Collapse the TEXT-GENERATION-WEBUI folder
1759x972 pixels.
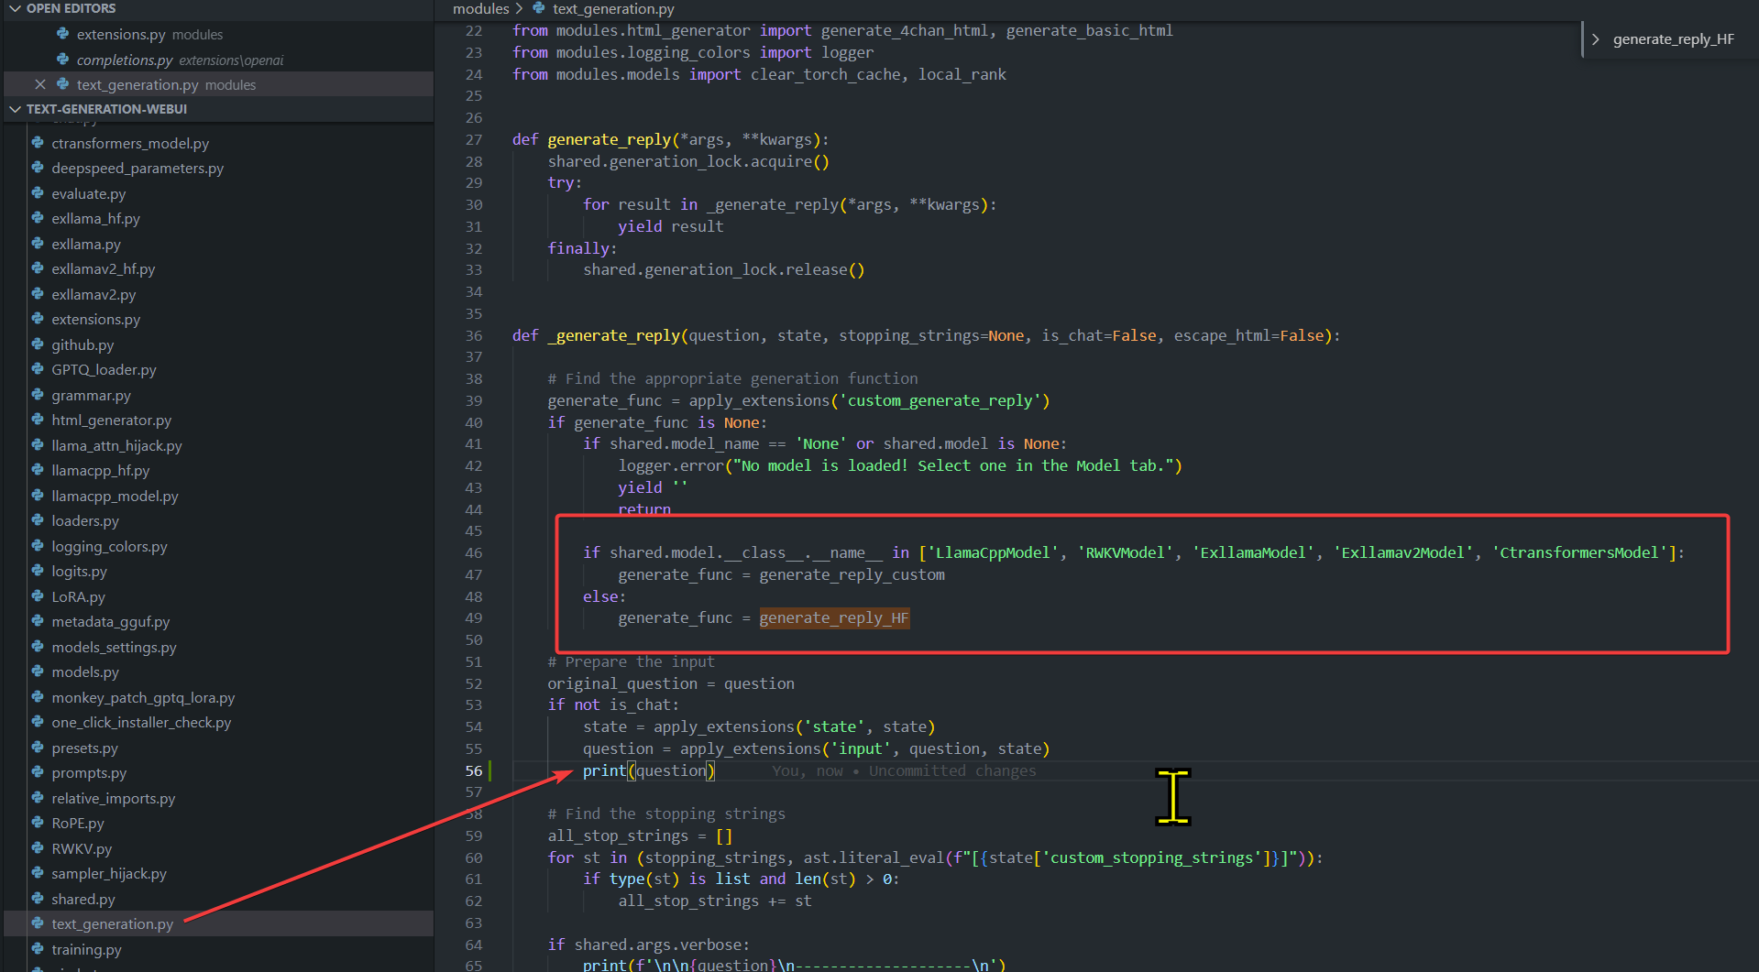[x=15, y=108]
